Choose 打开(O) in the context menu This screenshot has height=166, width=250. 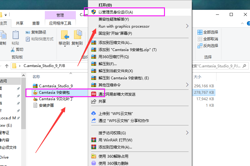pos(105,5)
